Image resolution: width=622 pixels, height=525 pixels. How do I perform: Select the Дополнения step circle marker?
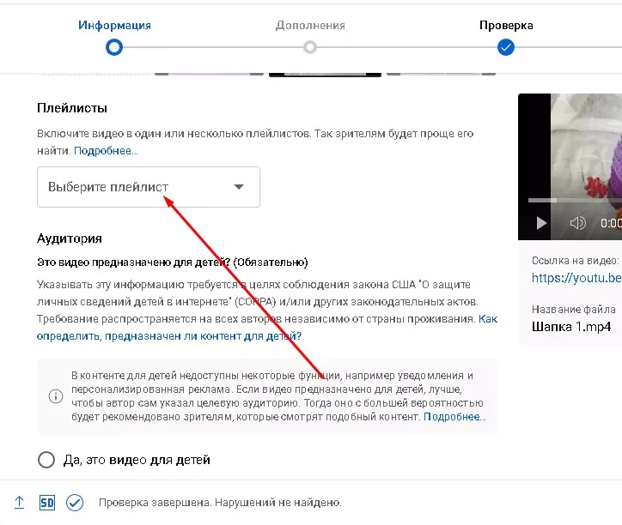point(310,47)
